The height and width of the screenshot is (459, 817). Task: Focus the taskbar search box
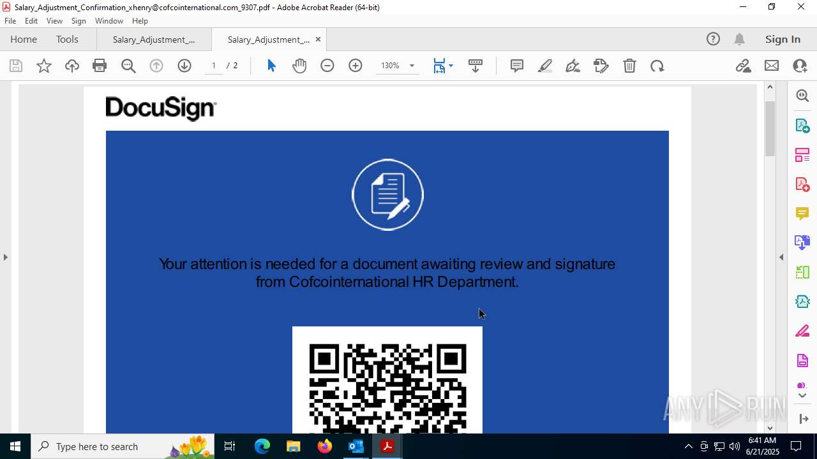point(123,446)
